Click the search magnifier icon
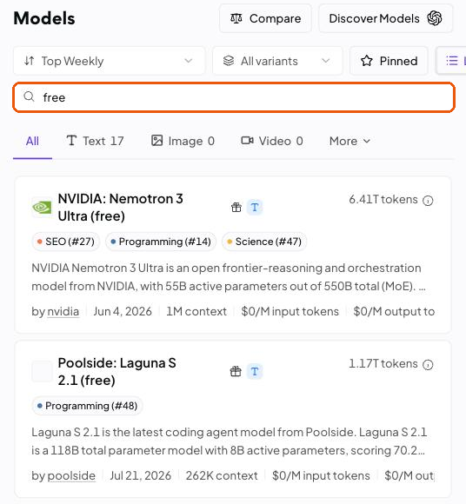The height and width of the screenshot is (504, 466). pyautogui.click(x=29, y=96)
